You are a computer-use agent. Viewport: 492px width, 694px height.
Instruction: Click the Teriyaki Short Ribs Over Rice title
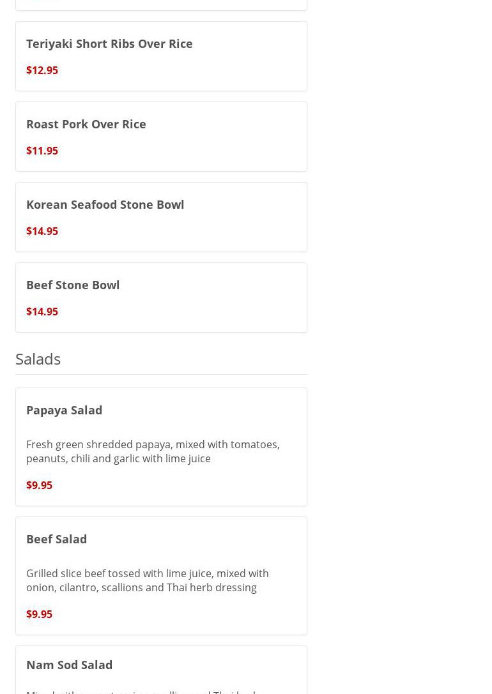109,43
